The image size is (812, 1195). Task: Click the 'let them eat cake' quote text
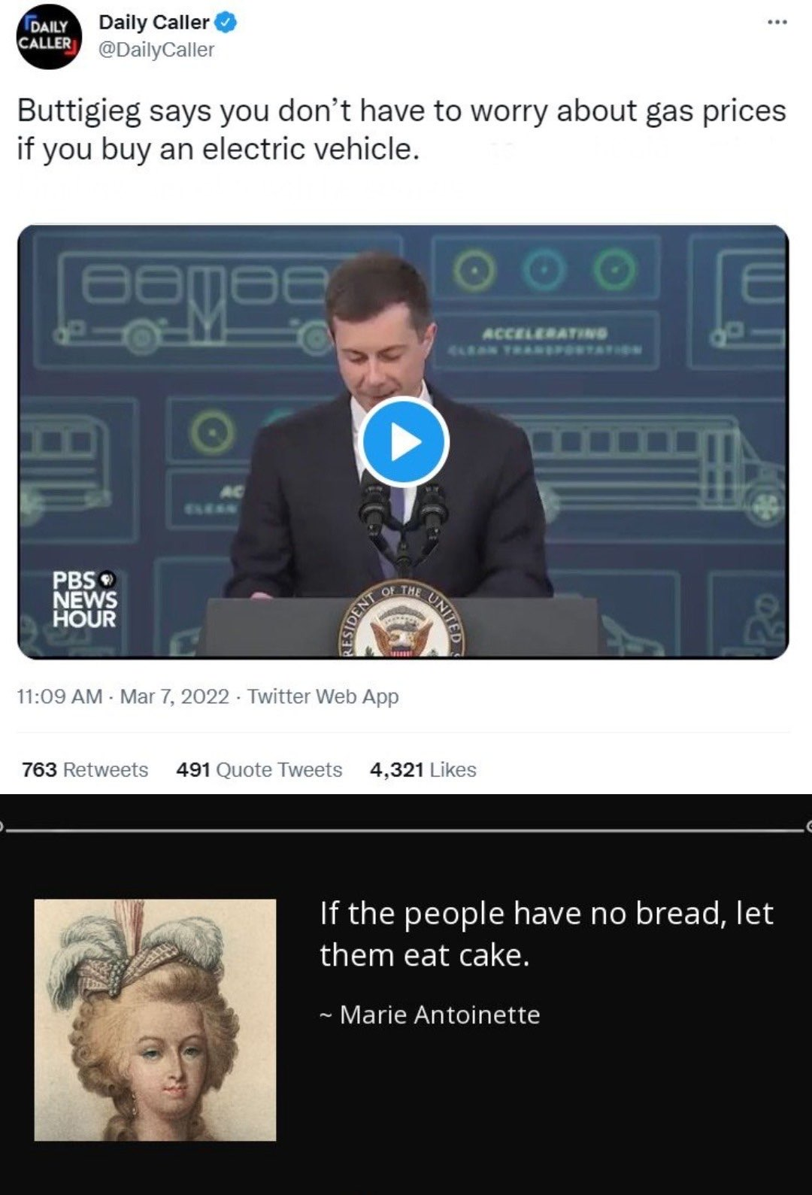[546, 933]
